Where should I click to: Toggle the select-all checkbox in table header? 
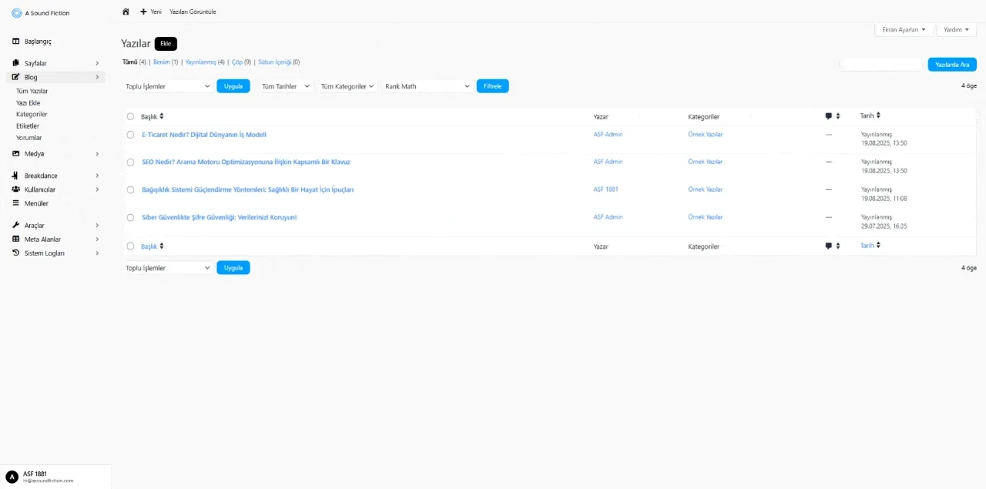pos(130,117)
